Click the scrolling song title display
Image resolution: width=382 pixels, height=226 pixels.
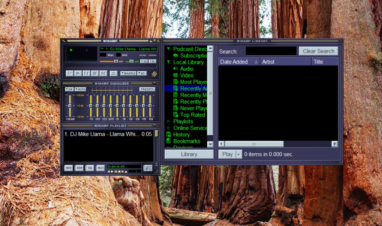pos(128,49)
